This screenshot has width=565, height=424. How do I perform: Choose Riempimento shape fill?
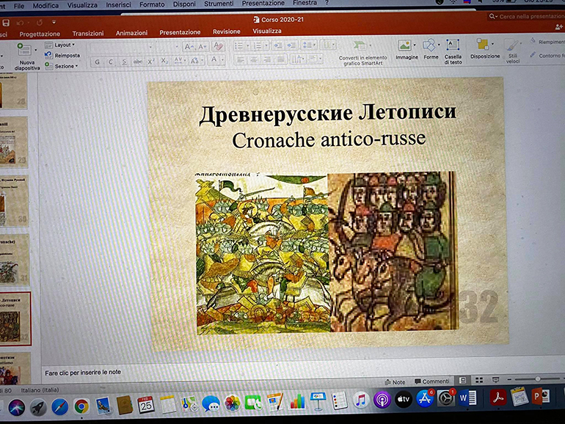(x=547, y=42)
